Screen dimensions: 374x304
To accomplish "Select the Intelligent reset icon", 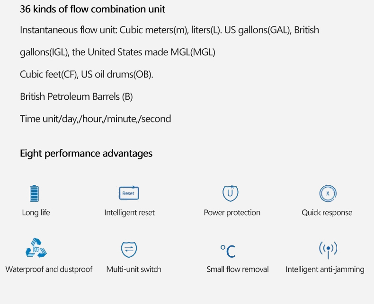I will (x=129, y=193).
